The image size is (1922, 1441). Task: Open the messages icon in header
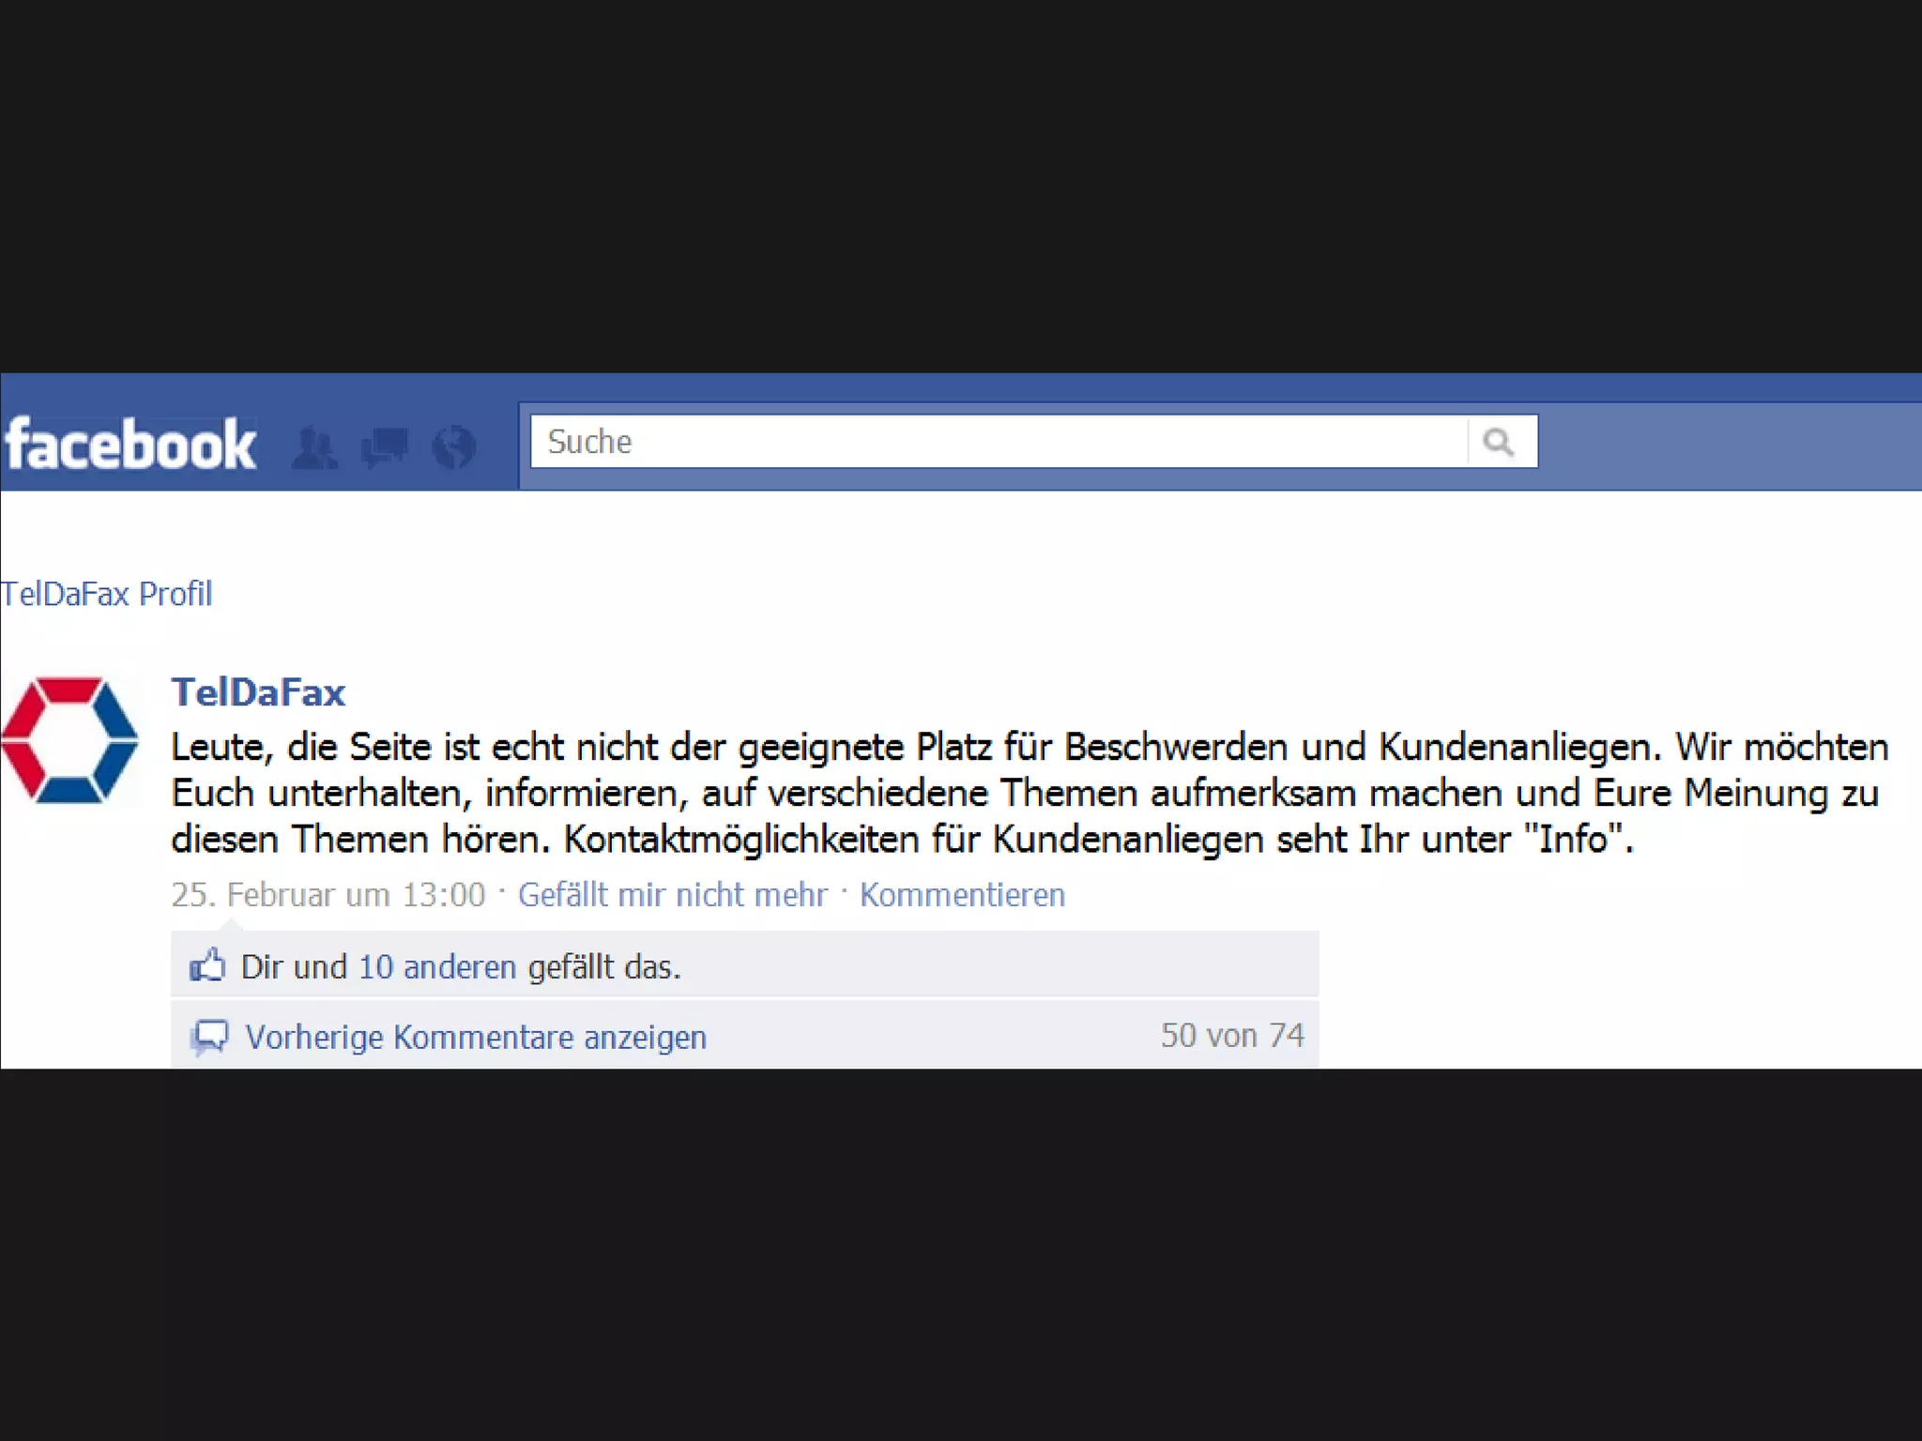pyautogui.click(x=385, y=447)
